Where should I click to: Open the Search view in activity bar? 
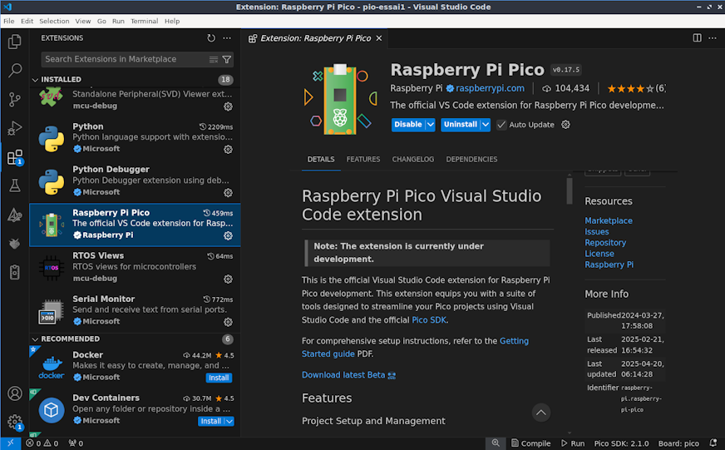[15, 71]
